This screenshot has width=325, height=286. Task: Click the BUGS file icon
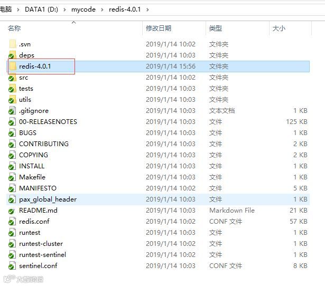pyautogui.click(x=12, y=132)
